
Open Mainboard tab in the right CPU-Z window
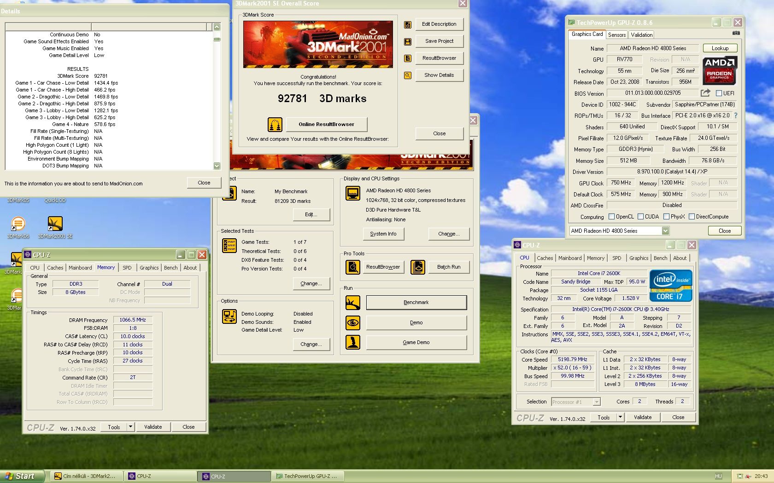click(x=570, y=258)
